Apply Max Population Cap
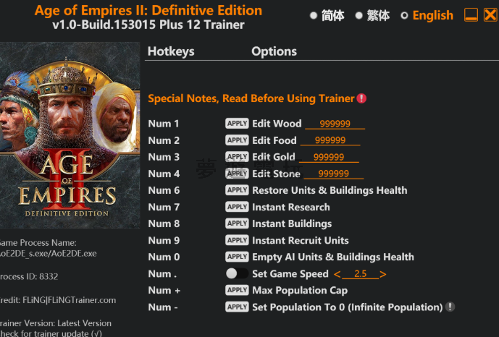Image resolution: width=499 pixels, height=337 pixels. 237,290
